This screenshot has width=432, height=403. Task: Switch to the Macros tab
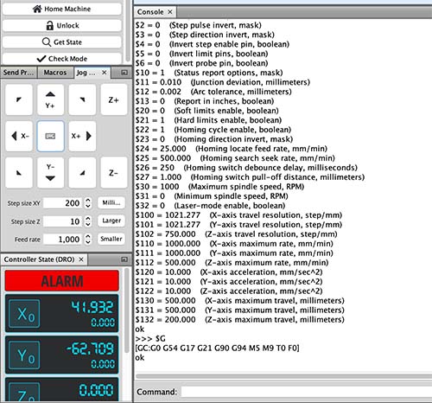pos(55,73)
